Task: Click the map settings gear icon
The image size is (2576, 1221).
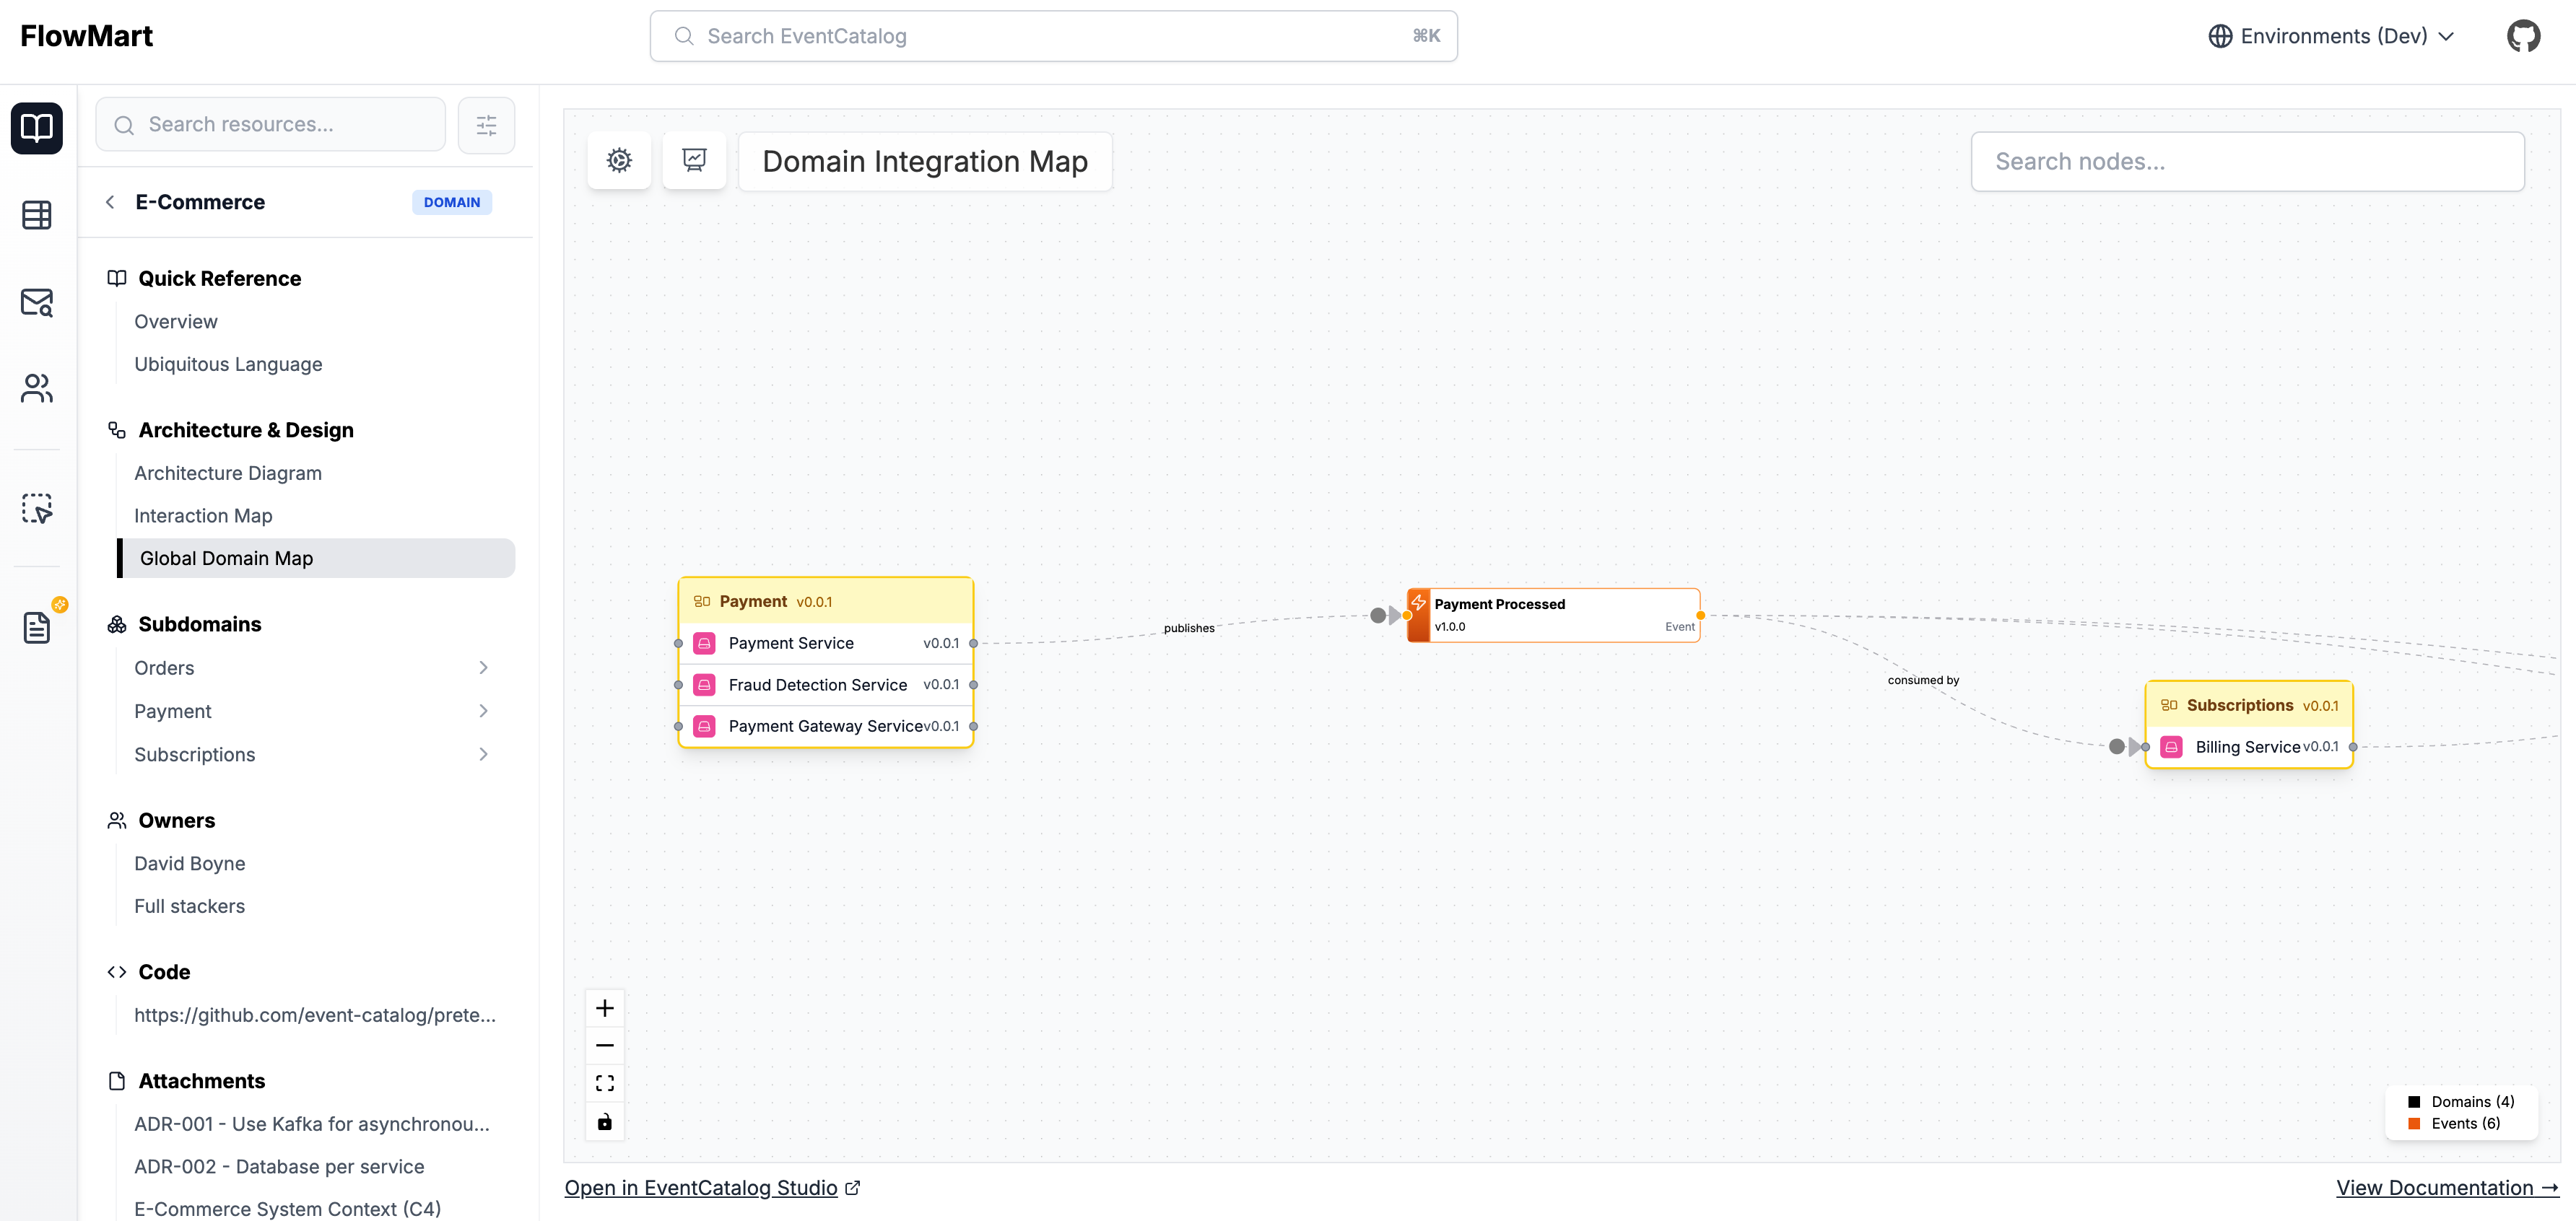Action: (619, 160)
